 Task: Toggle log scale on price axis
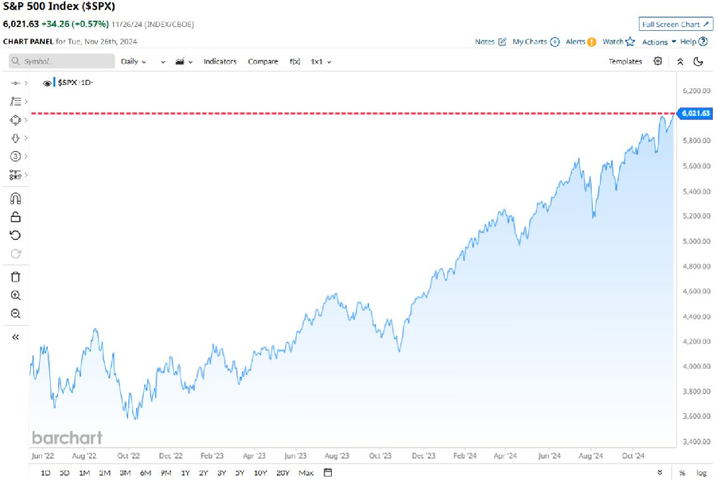(x=700, y=473)
